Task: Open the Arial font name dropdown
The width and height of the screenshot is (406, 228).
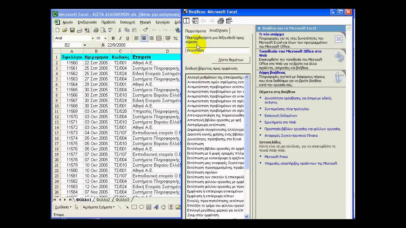Action: (93, 38)
